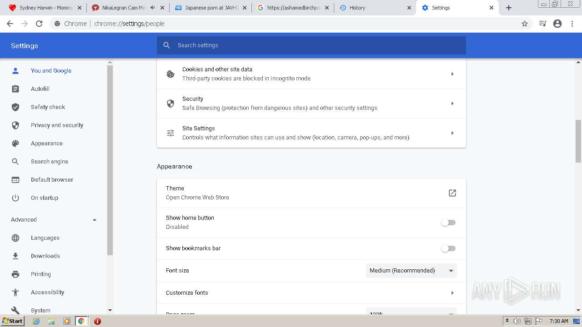Enable the Show bookmarks bar toggle
582x327 pixels.
coord(448,248)
